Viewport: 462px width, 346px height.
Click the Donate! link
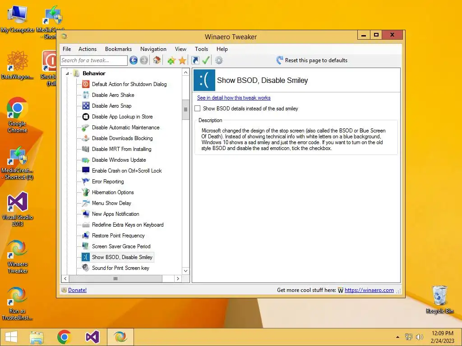77,290
